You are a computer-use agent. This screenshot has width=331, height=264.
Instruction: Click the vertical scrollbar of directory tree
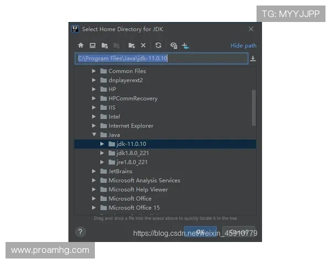coord(254,107)
